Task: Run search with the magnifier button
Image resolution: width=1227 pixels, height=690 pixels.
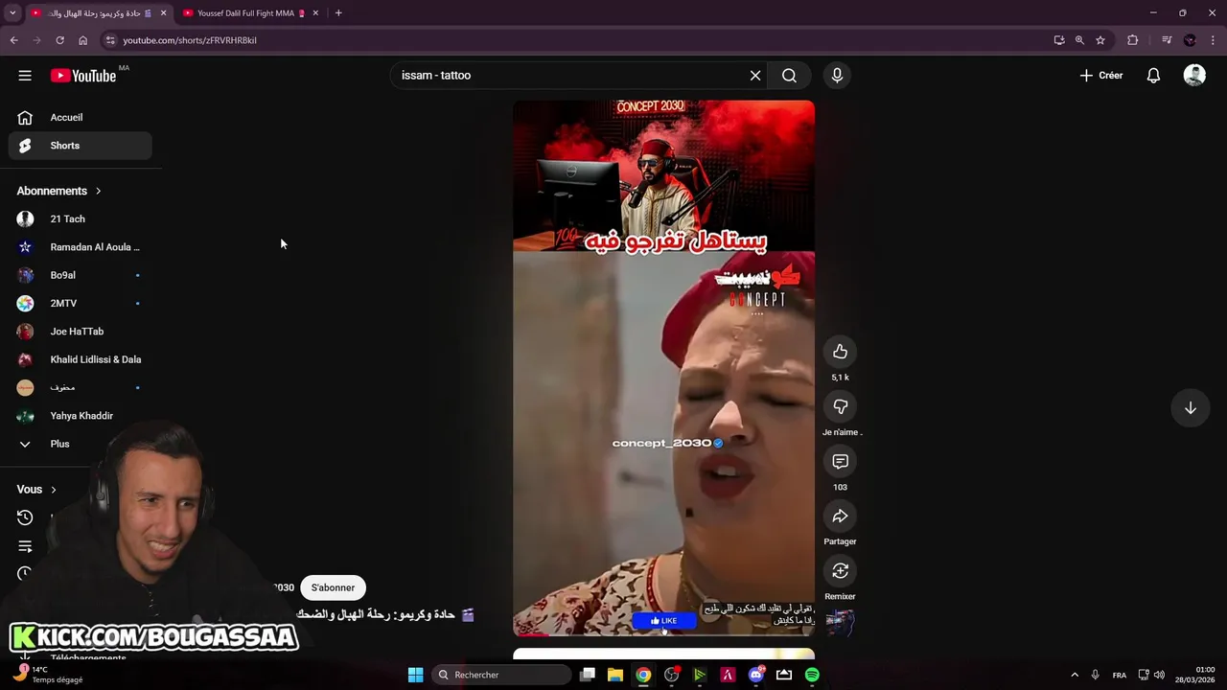Action: click(789, 76)
